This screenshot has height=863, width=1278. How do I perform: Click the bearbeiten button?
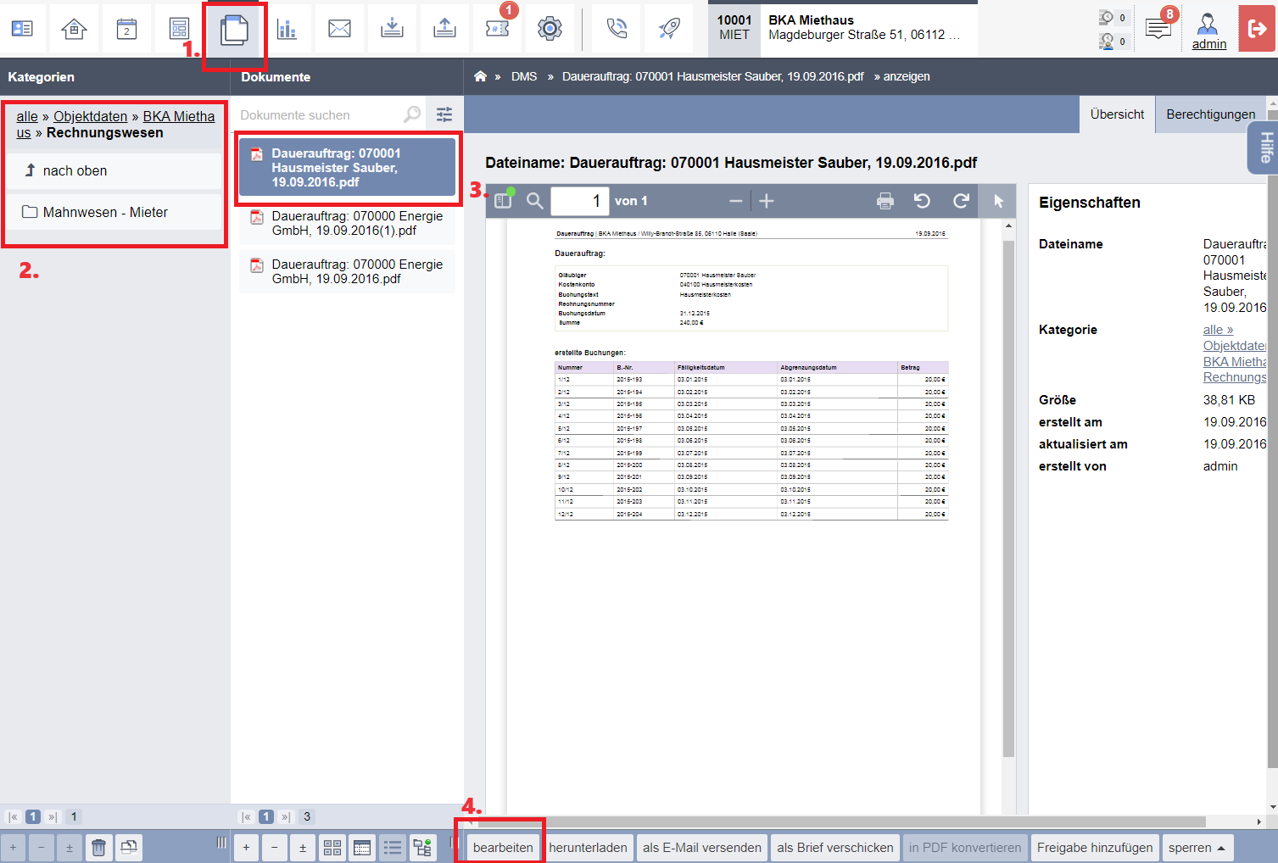tap(503, 848)
